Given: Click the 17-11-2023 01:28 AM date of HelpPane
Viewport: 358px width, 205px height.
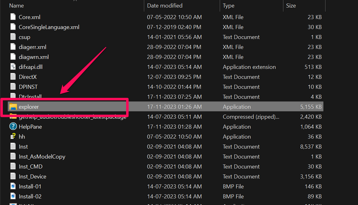Looking at the screenshot, I should 175,127.
